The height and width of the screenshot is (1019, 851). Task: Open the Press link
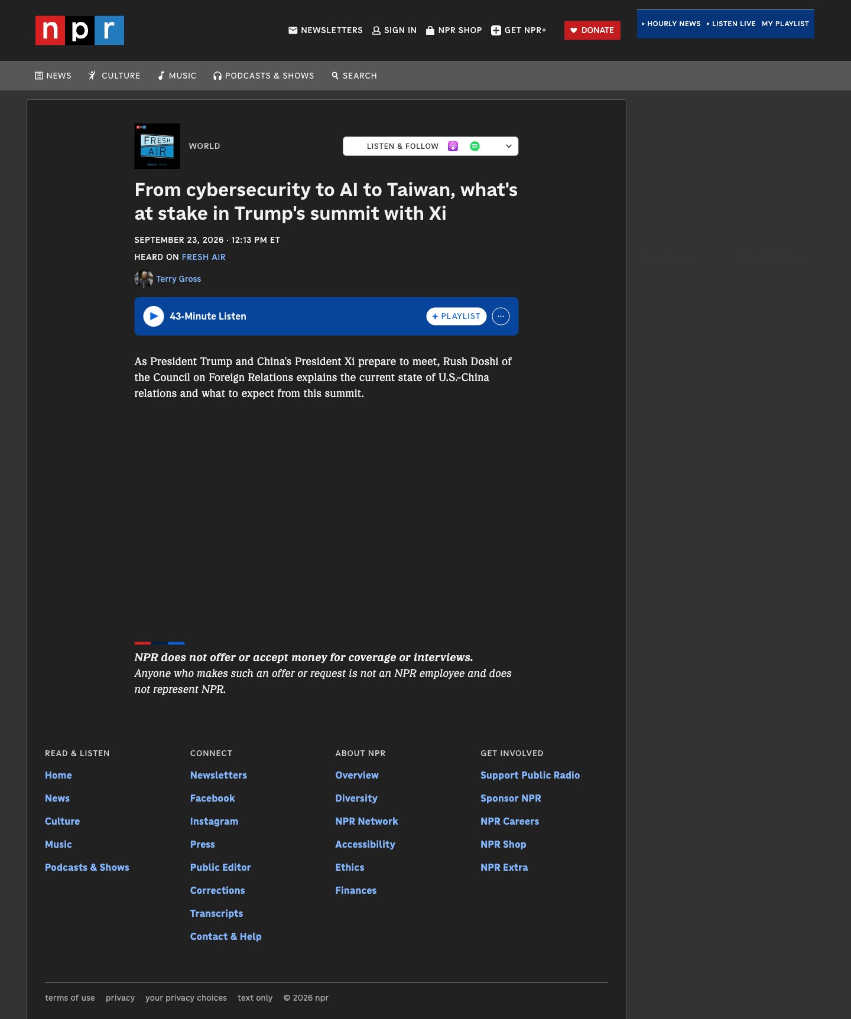click(203, 844)
